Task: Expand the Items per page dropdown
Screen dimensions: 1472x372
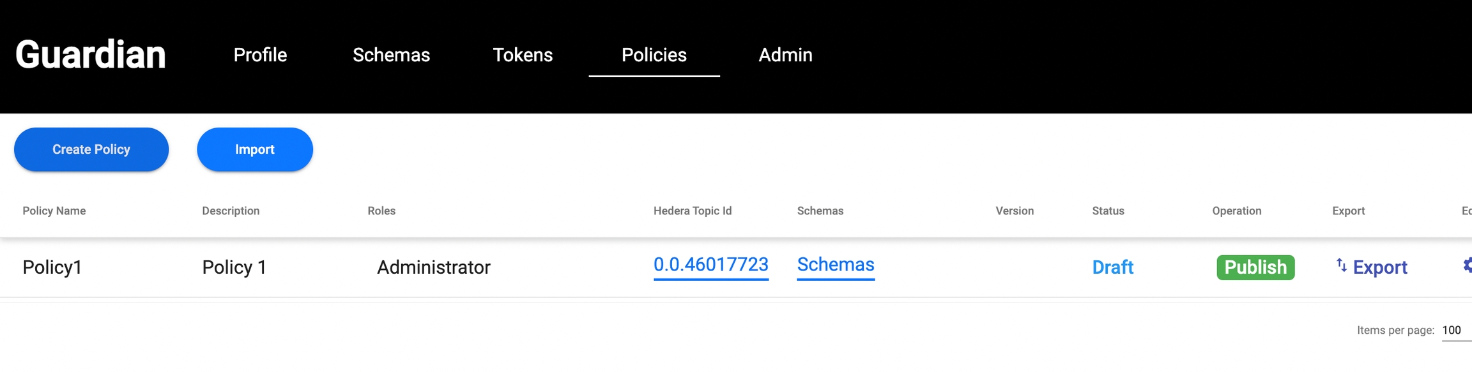Action: (1455, 331)
